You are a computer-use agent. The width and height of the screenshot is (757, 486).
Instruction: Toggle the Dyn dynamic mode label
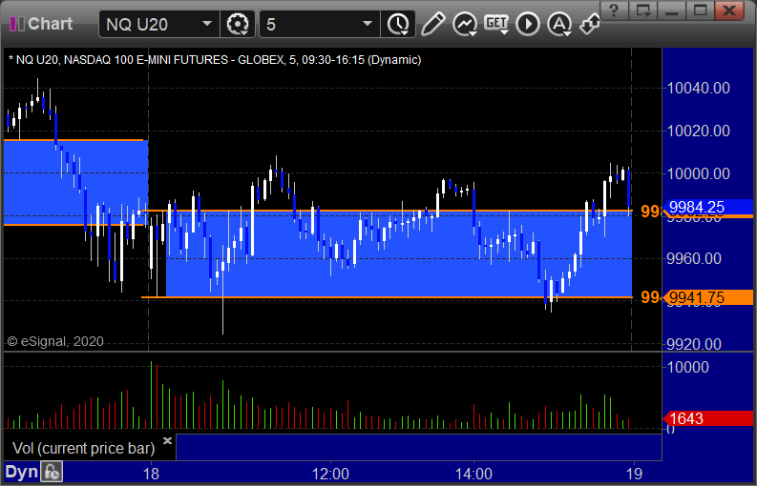(21, 472)
